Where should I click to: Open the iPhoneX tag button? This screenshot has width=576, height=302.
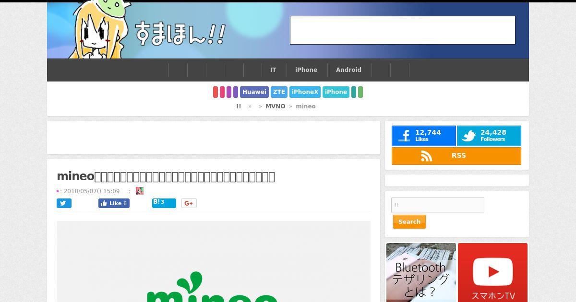pyautogui.click(x=305, y=92)
